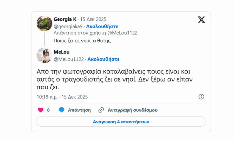Click the main tweet text by MeLou
This screenshot has width=234, height=142.
[114, 79]
